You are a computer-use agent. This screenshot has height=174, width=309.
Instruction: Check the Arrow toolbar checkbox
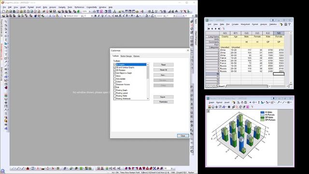(115, 76)
